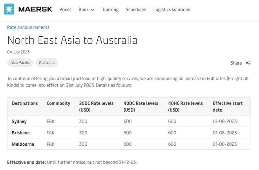This screenshot has width=259, height=170.
Task: Click the Brisbane destination row
Action: pos(21,133)
